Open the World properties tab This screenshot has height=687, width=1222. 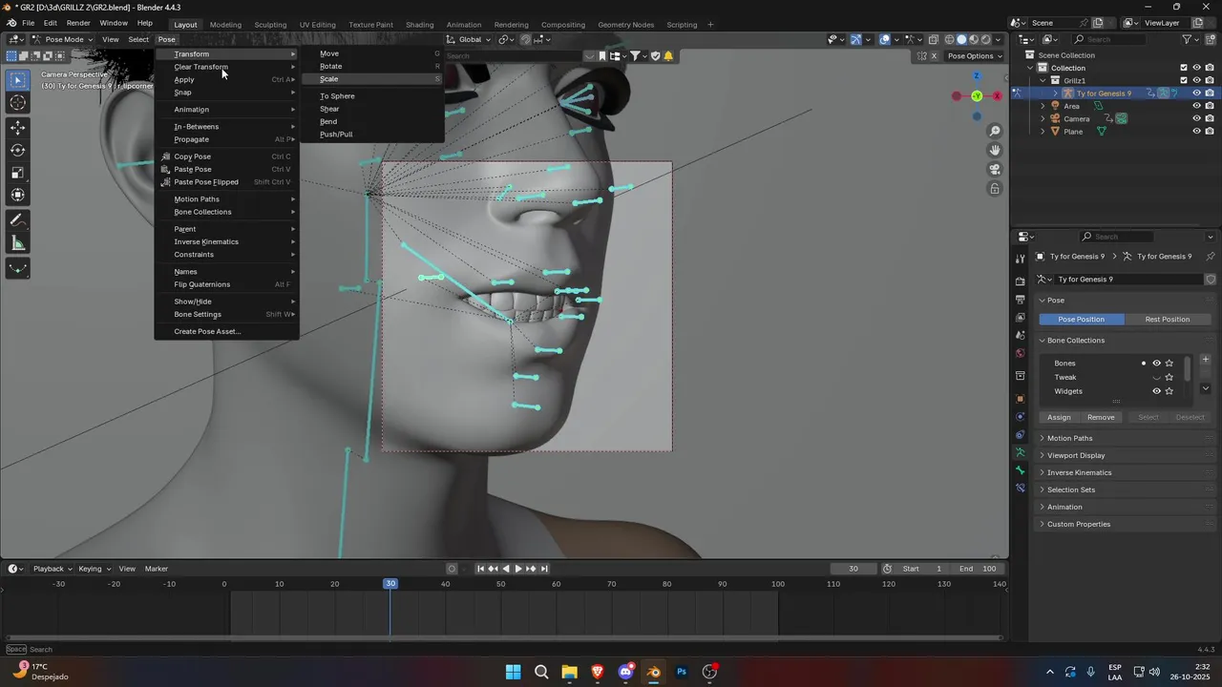tap(1021, 353)
